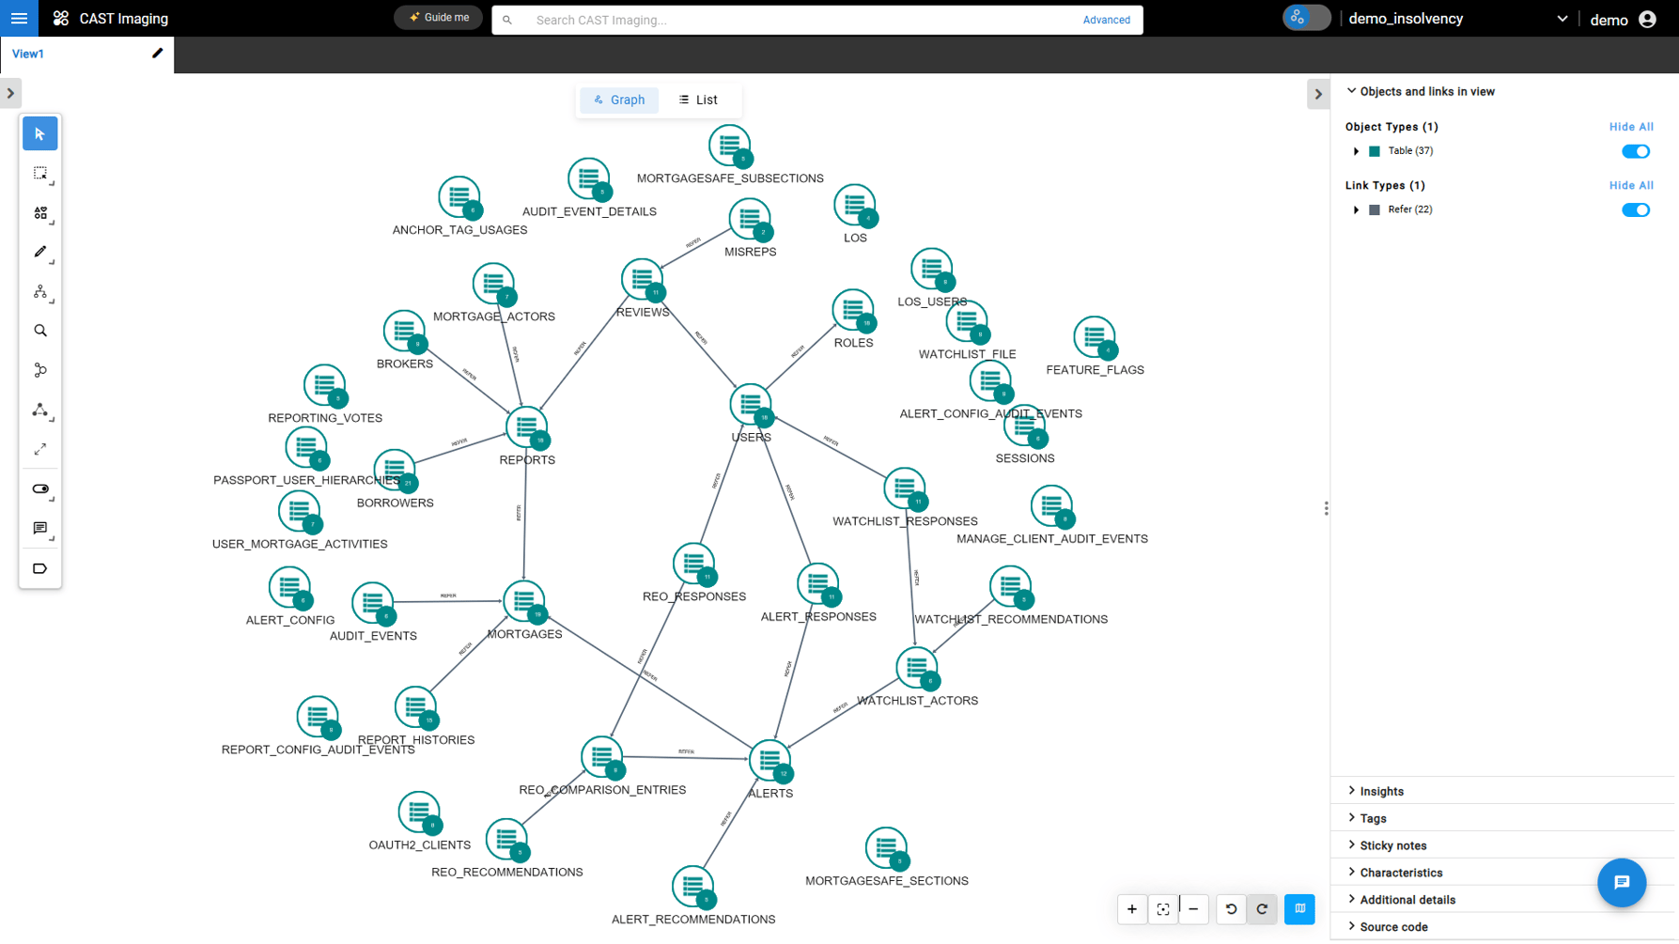Open the chat assistant bubble
The image size is (1679, 944).
1621,883
